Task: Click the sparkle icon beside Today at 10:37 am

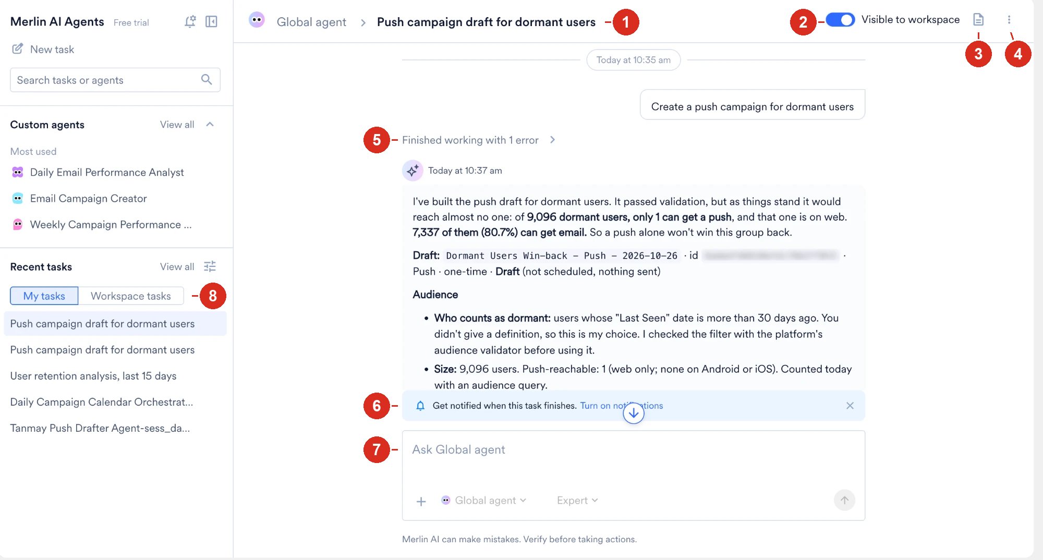Action: [x=413, y=171]
